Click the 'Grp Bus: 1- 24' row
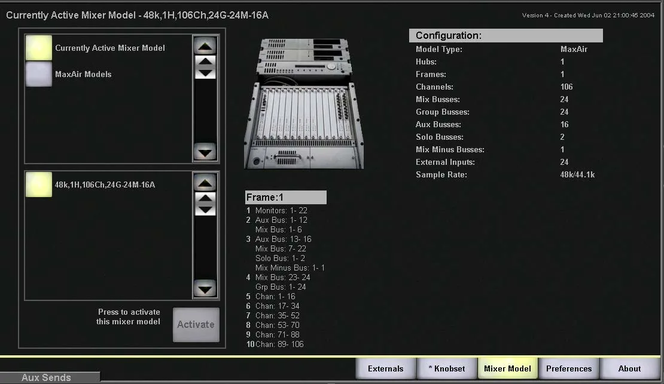This screenshot has height=384, width=664. coord(281,287)
